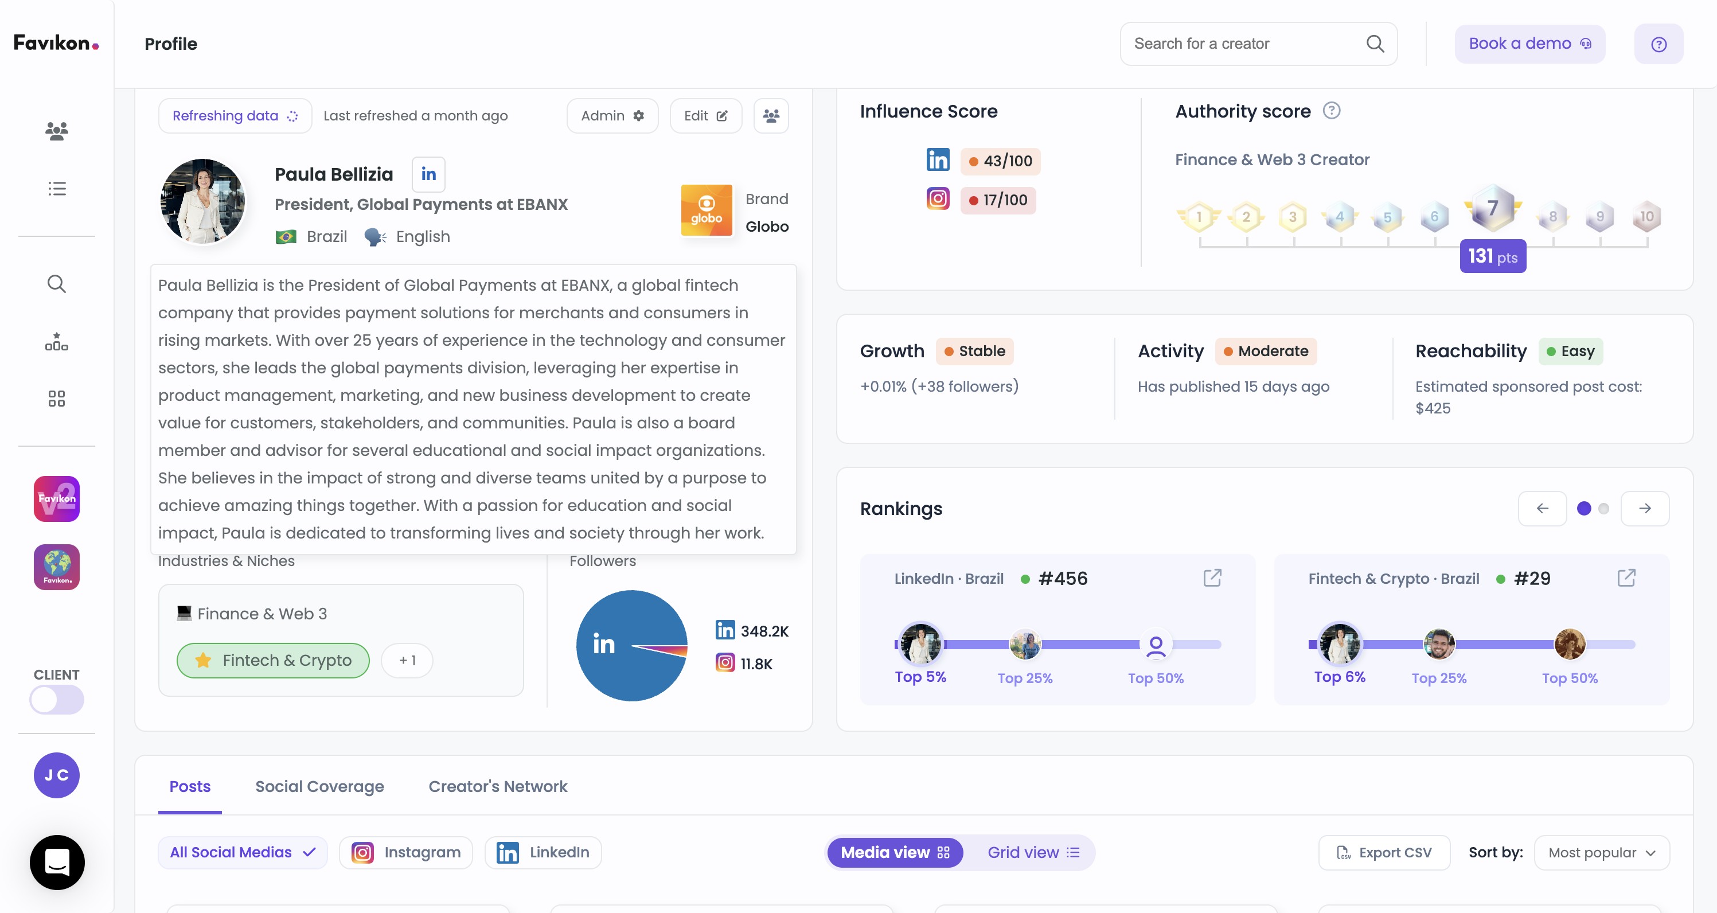
Task: Click the sidebar search magnifier icon
Action: click(x=57, y=284)
